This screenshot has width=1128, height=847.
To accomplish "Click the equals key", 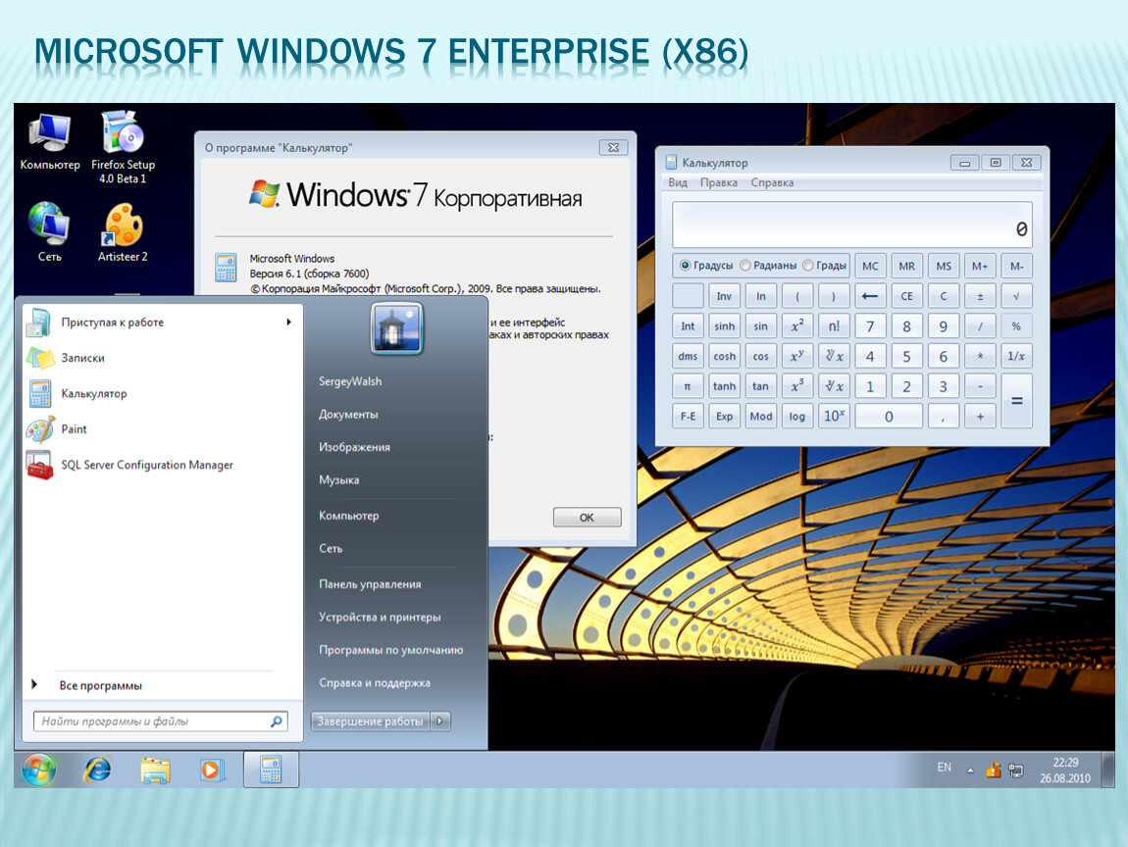I will [x=1016, y=401].
